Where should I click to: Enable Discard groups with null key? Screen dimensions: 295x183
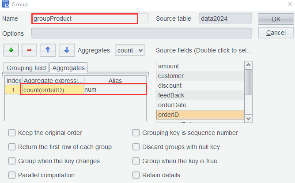tap(136, 147)
